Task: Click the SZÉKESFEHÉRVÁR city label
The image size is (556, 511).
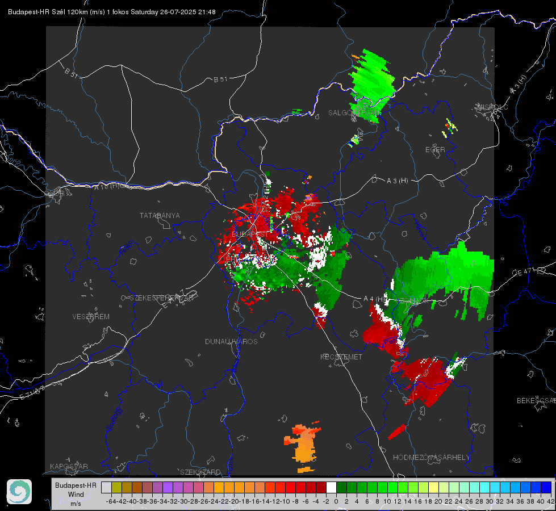Action: pos(161,298)
